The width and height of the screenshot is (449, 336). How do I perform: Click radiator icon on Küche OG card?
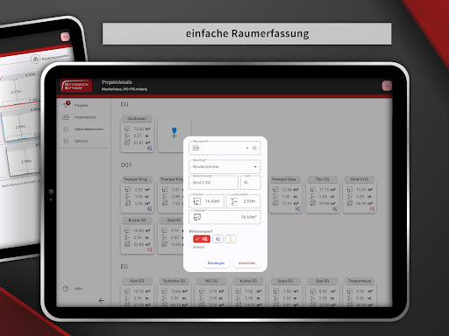coord(150,249)
